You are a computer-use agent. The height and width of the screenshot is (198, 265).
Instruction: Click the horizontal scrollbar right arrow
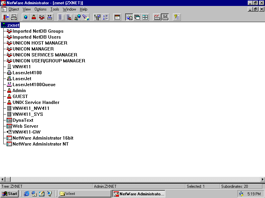(x=262, y=179)
